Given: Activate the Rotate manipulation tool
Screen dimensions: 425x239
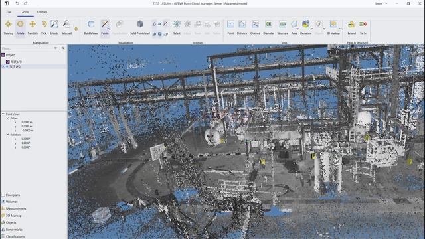Looking at the screenshot, I should tap(21, 27).
